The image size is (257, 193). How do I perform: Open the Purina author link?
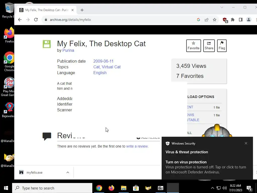68,50
